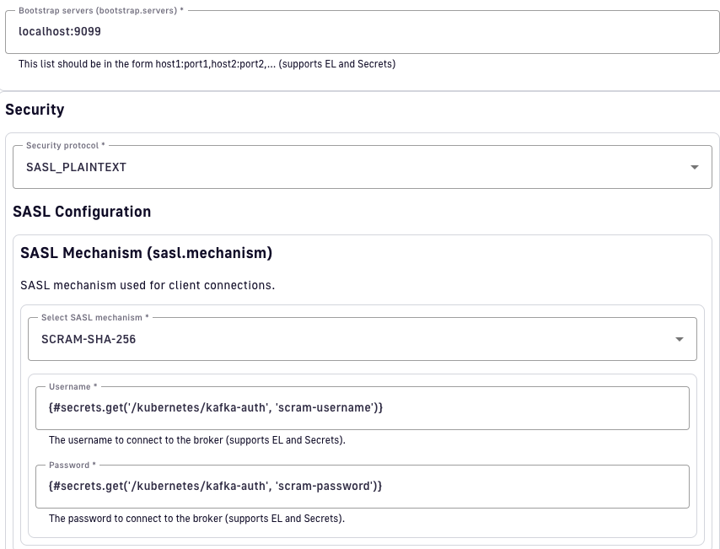Click the host1:port1 format helper text
The height and width of the screenshot is (549, 720).
tap(207, 64)
